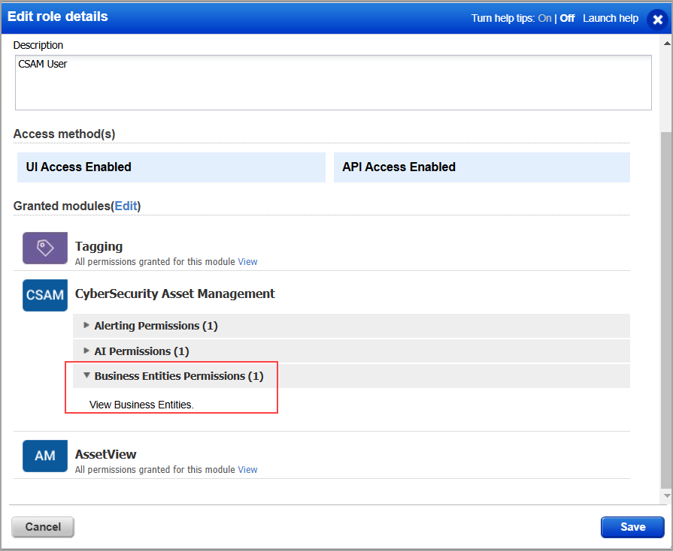View Tagging module permissions
This screenshot has width=673, height=551.
coord(247,262)
